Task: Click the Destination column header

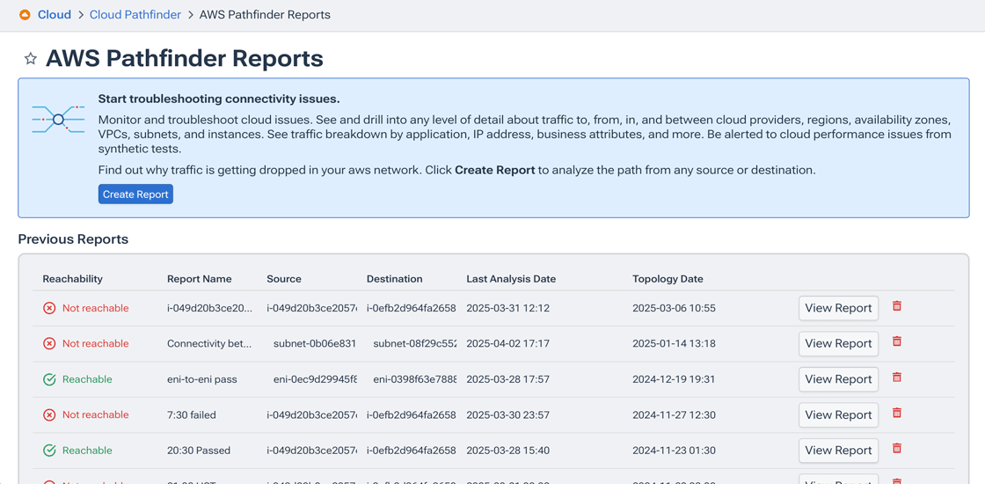Action: [395, 278]
